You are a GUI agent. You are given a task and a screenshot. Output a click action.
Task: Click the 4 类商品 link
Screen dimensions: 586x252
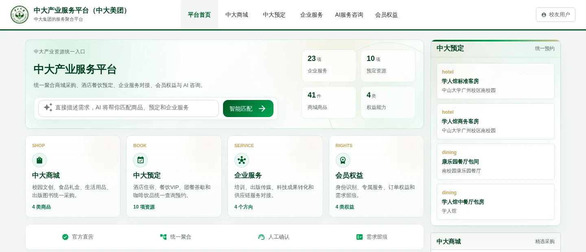click(42, 207)
